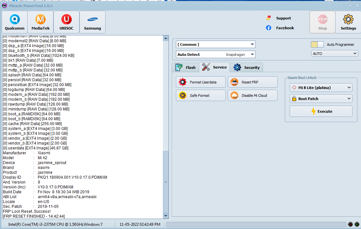361x229 pixels.
Task: Click the Support icon
Action: [x=268, y=18]
